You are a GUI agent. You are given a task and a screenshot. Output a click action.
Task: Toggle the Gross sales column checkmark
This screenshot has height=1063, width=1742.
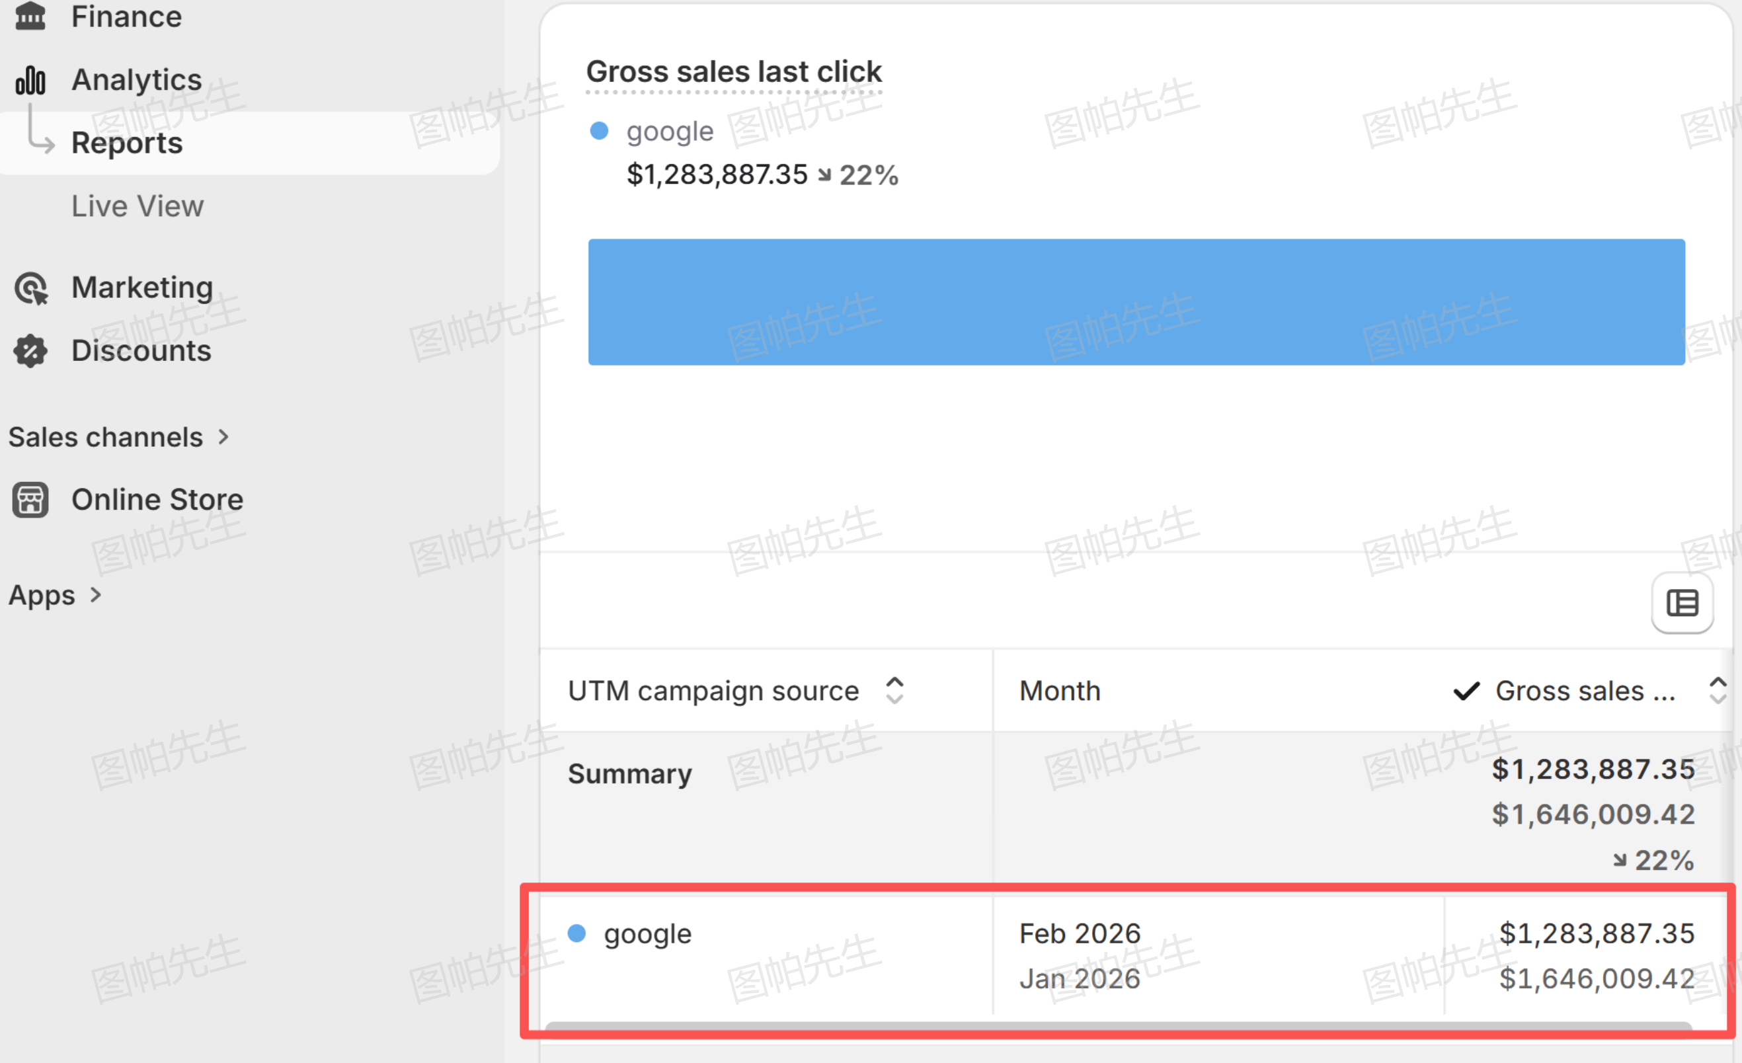(x=1466, y=691)
